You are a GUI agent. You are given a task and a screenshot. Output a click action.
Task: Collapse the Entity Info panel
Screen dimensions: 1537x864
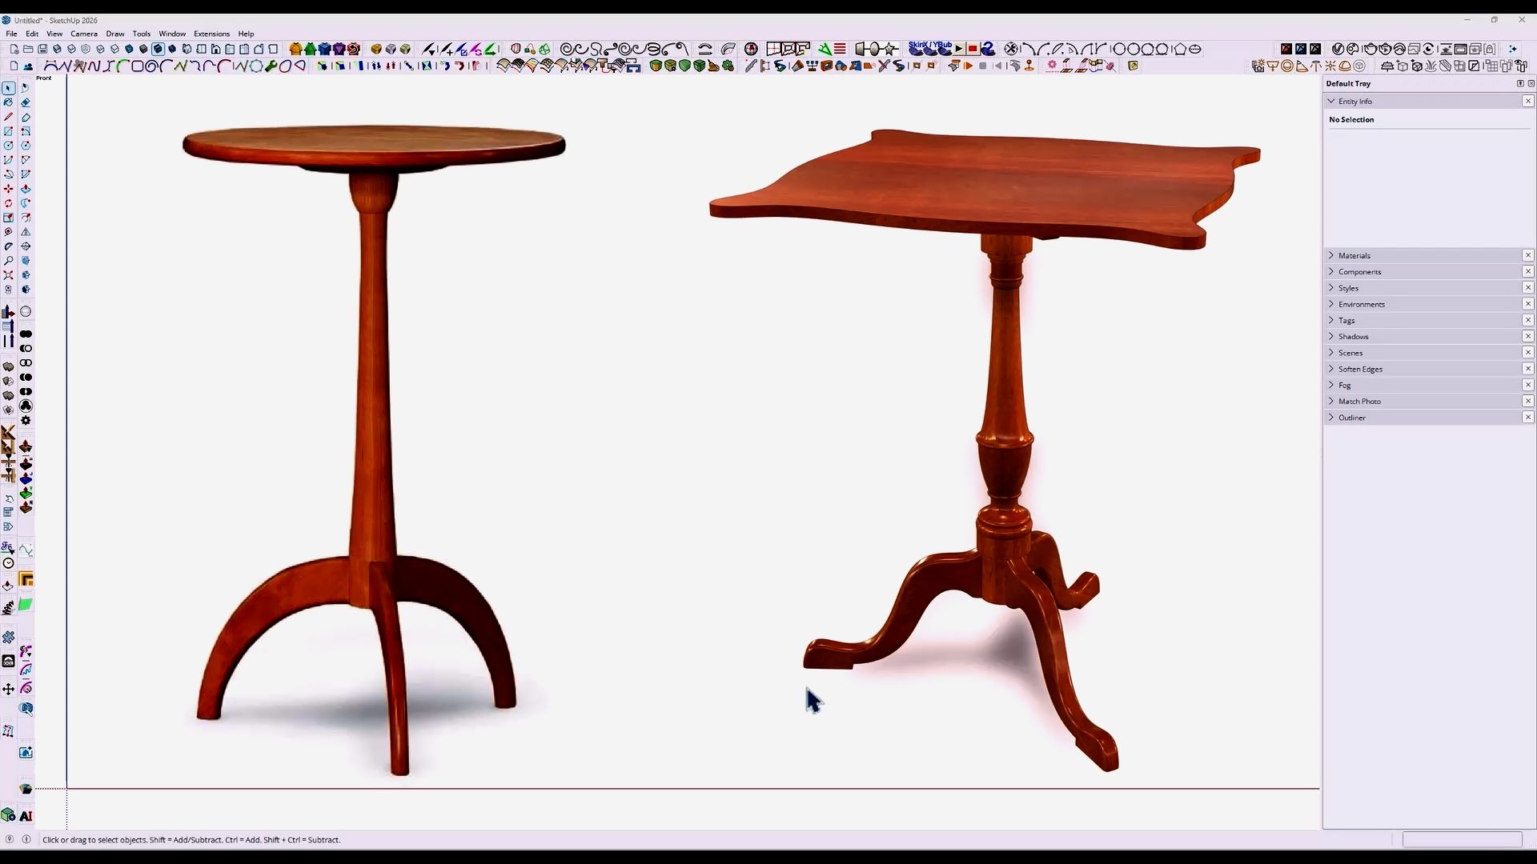pyautogui.click(x=1331, y=101)
